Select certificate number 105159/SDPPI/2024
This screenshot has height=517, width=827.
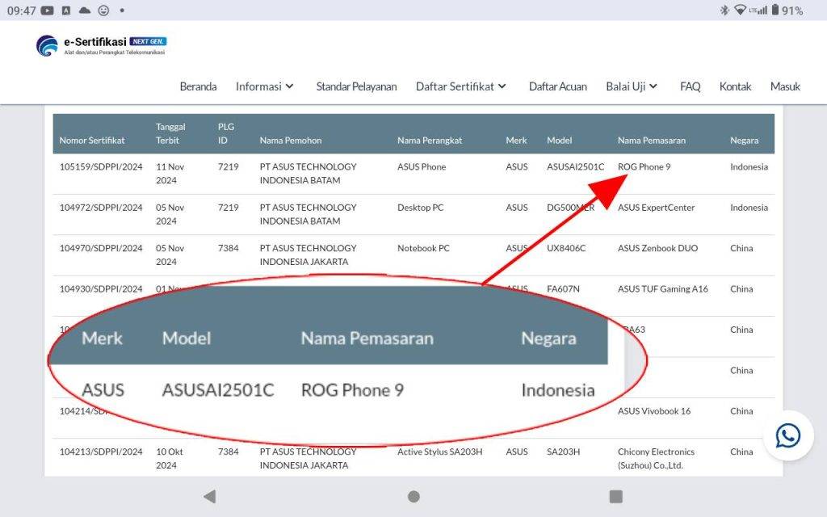101,166
